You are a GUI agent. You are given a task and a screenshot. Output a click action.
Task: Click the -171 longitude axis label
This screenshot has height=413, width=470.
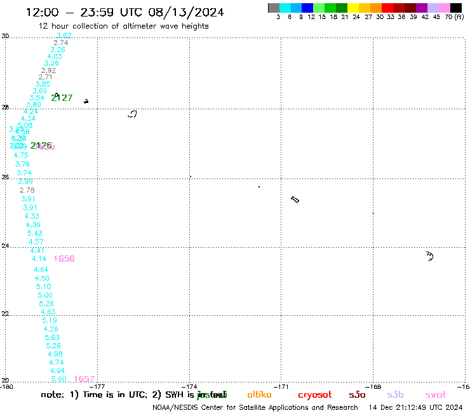click(x=281, y=386)
